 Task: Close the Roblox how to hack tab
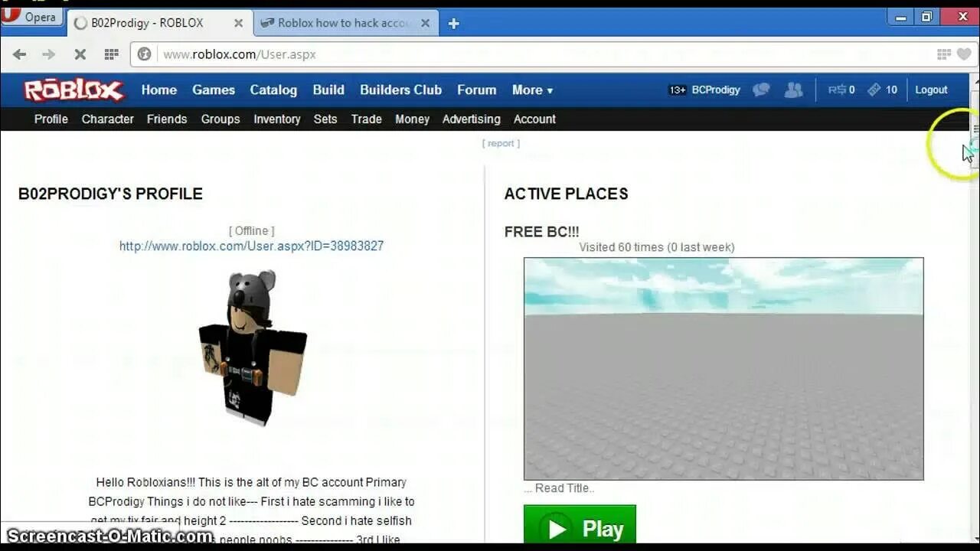click(425, 23)
